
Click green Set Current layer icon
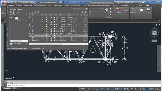38,12
